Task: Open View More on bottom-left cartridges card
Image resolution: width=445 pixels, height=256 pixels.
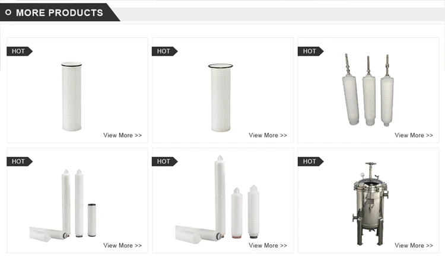Action: 122,245
